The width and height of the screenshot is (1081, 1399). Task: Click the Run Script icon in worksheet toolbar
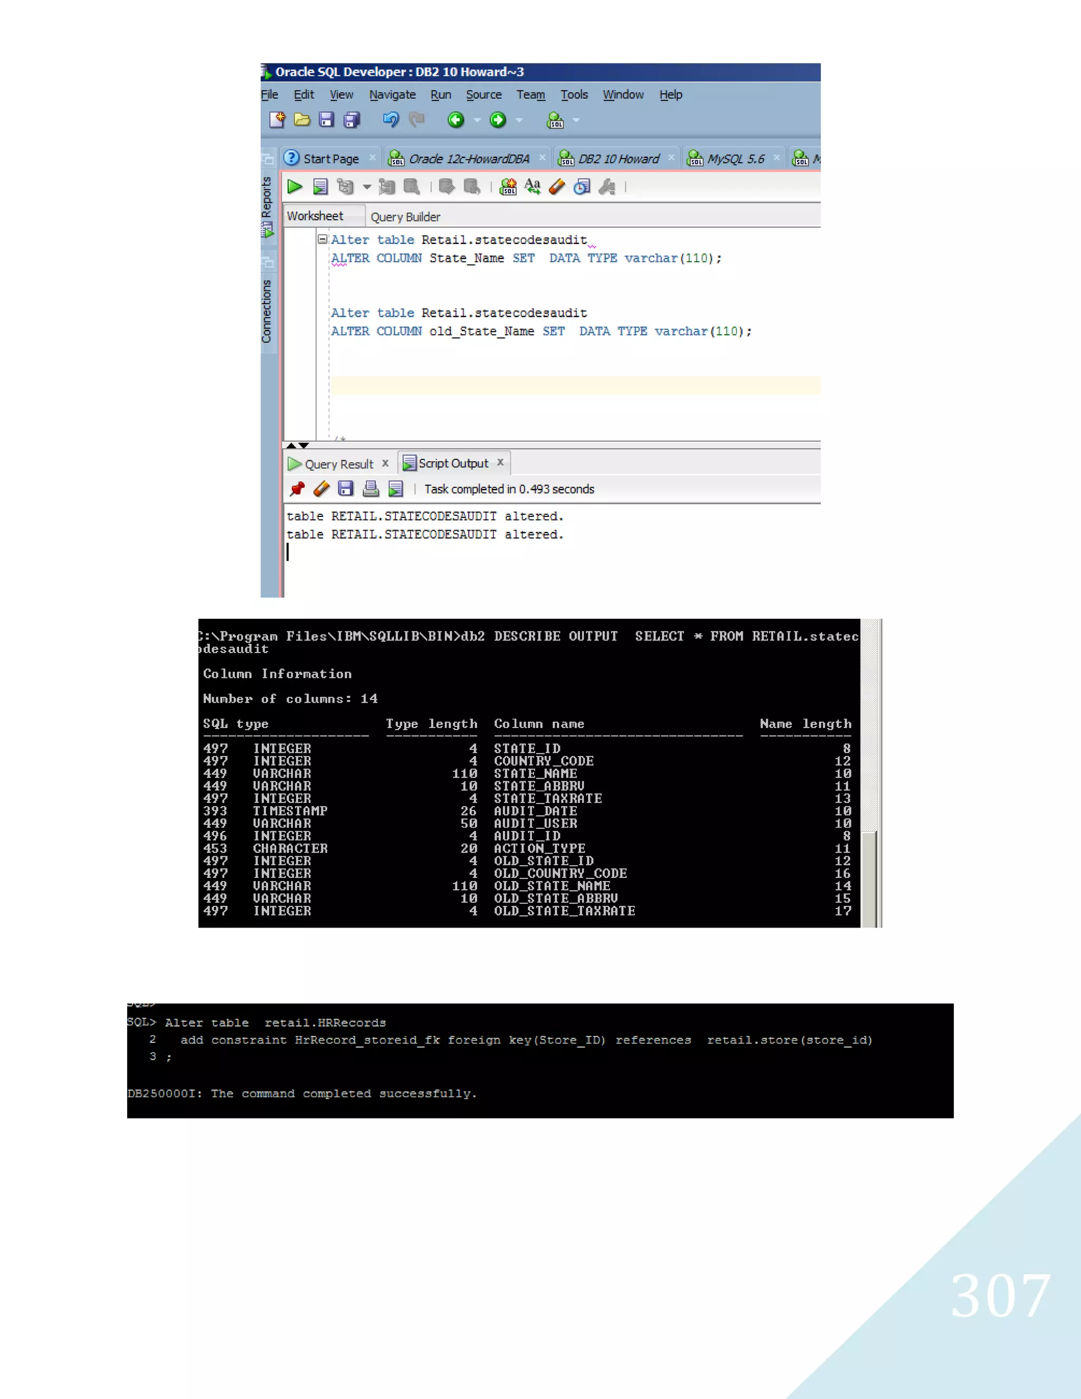point(320,186)
